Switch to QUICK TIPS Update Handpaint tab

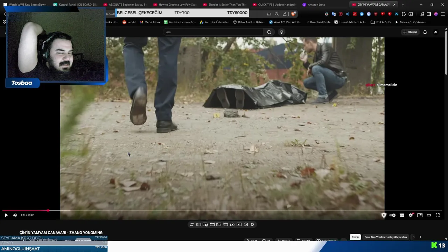[x=275, y=5]
